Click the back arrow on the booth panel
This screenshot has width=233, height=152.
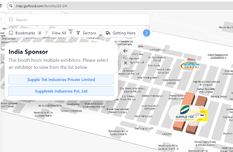[x=126, y=51]
